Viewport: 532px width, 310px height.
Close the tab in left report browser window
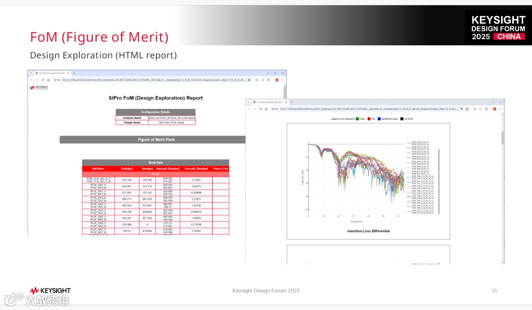pos(68,73)
